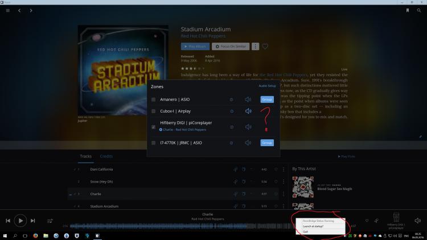This screenshot has width=427, height=240.
Task: Uncheck the Hifiberry DIGI | piCoreplayer zone
Action: click(x=154, y=127)
